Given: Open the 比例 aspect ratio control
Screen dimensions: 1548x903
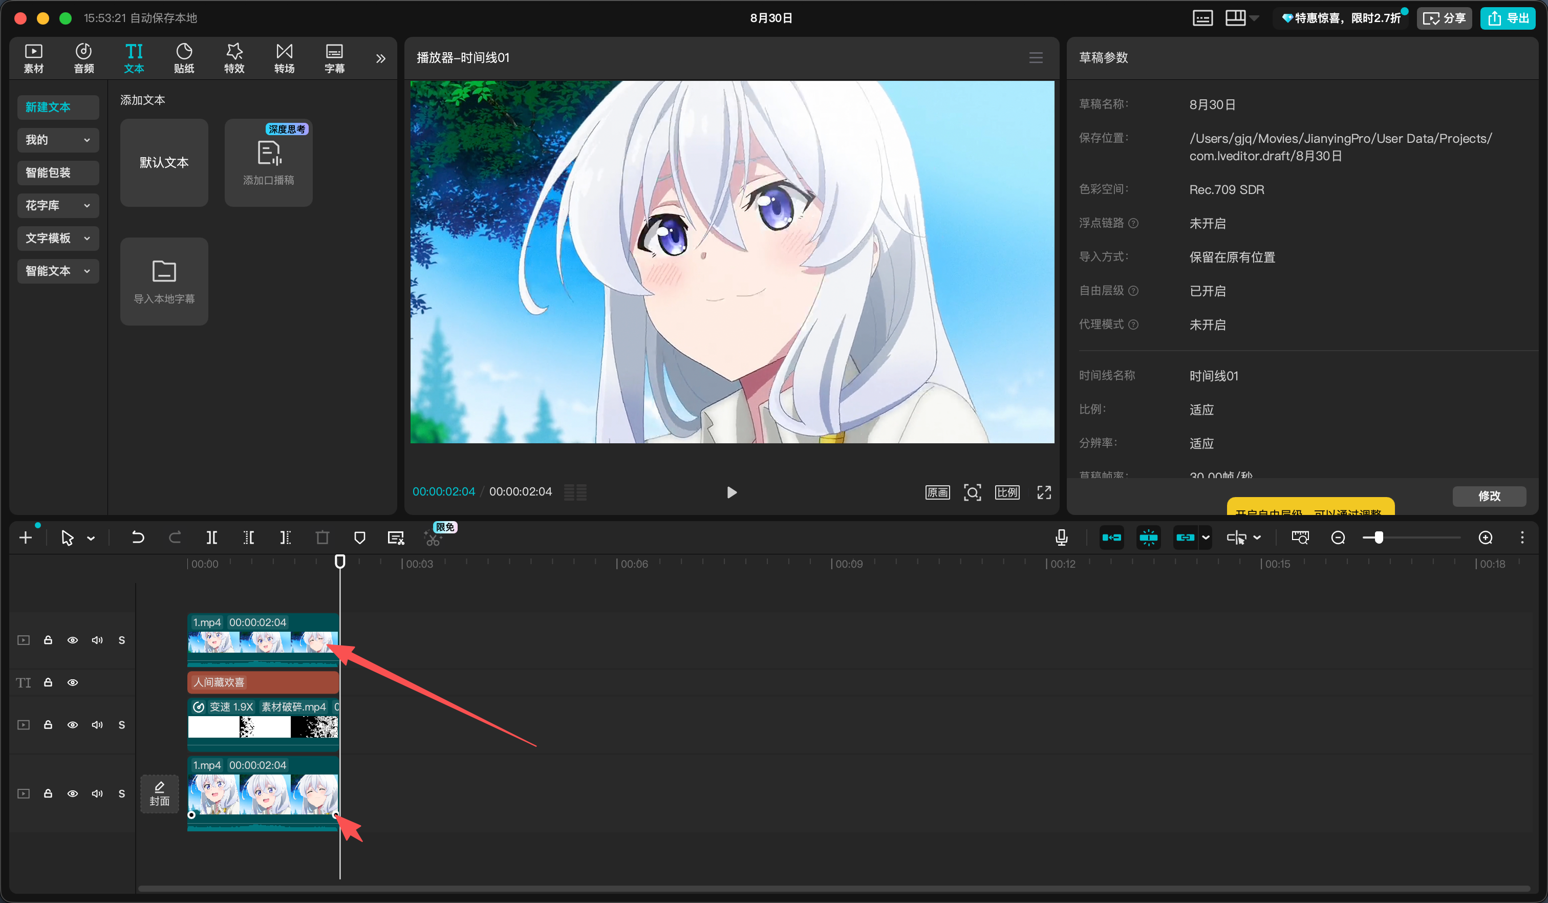Looking at the screenshot, I should tap(1007, 492).
